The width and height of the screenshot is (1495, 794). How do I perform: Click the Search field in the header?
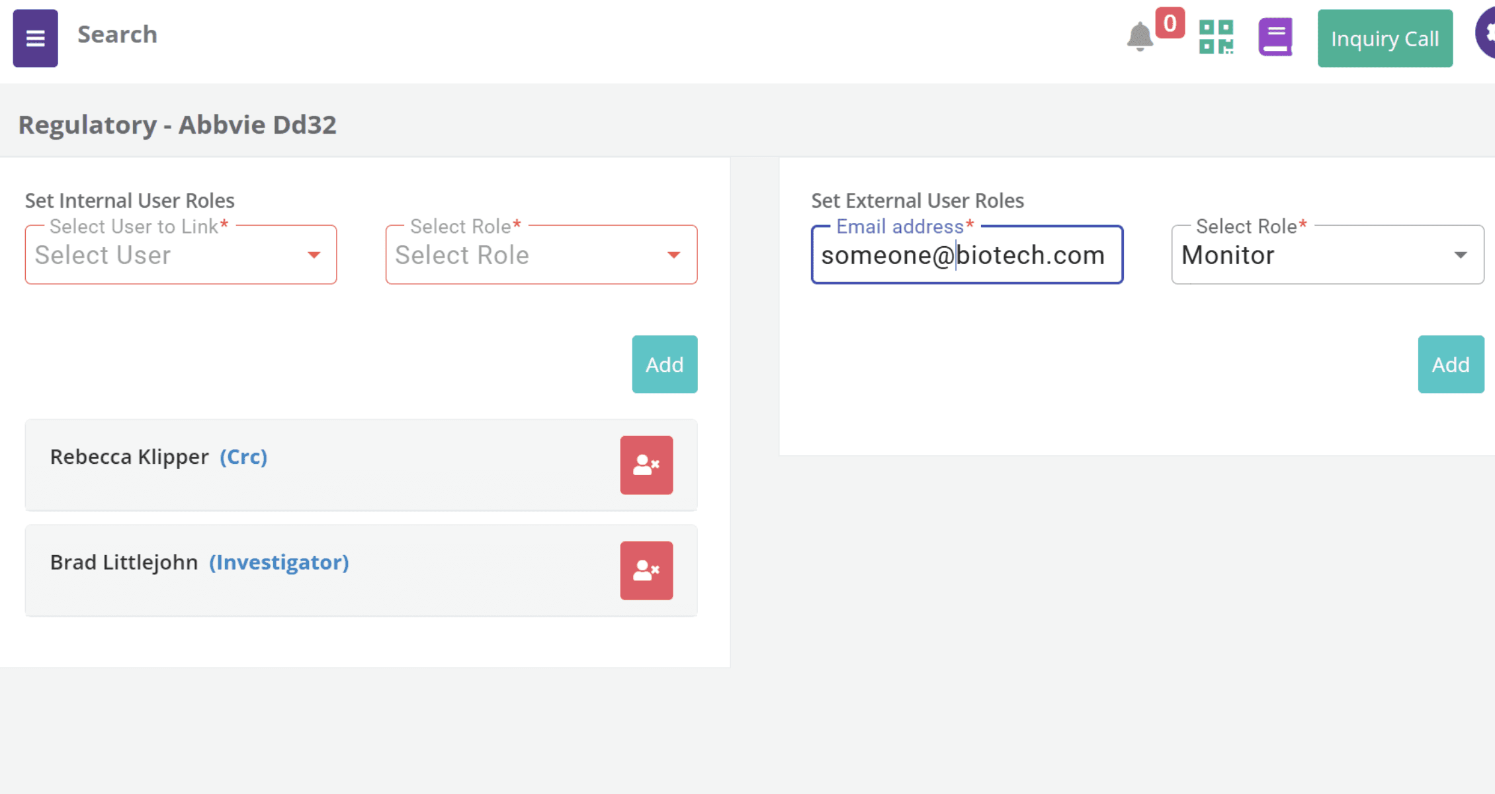point(118,34)
